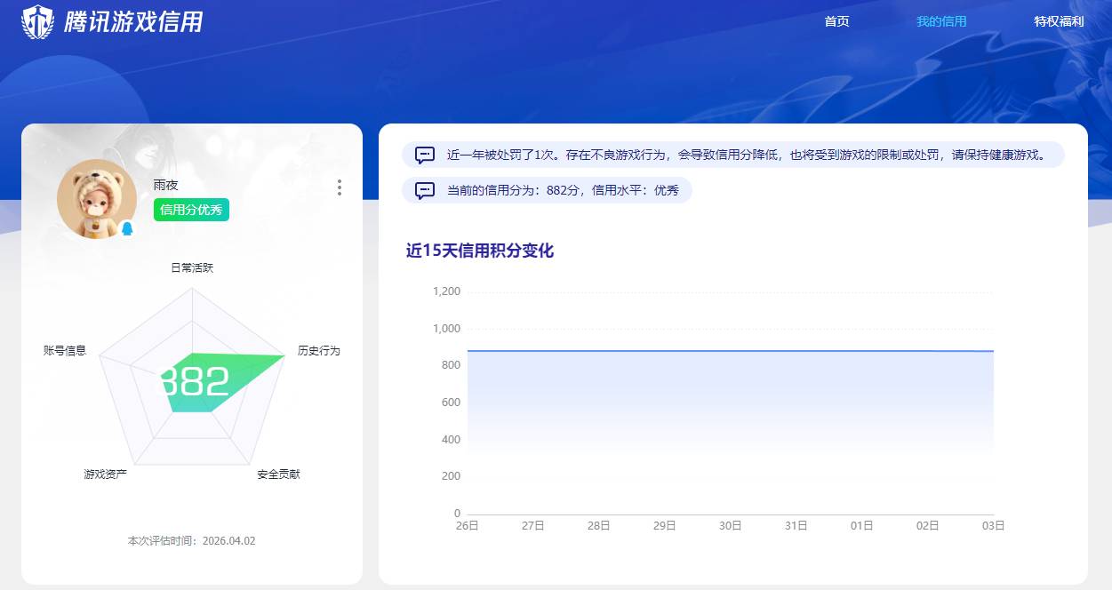
Task: Click the blue credit trend line on the chart
Action: click(729, 350)
